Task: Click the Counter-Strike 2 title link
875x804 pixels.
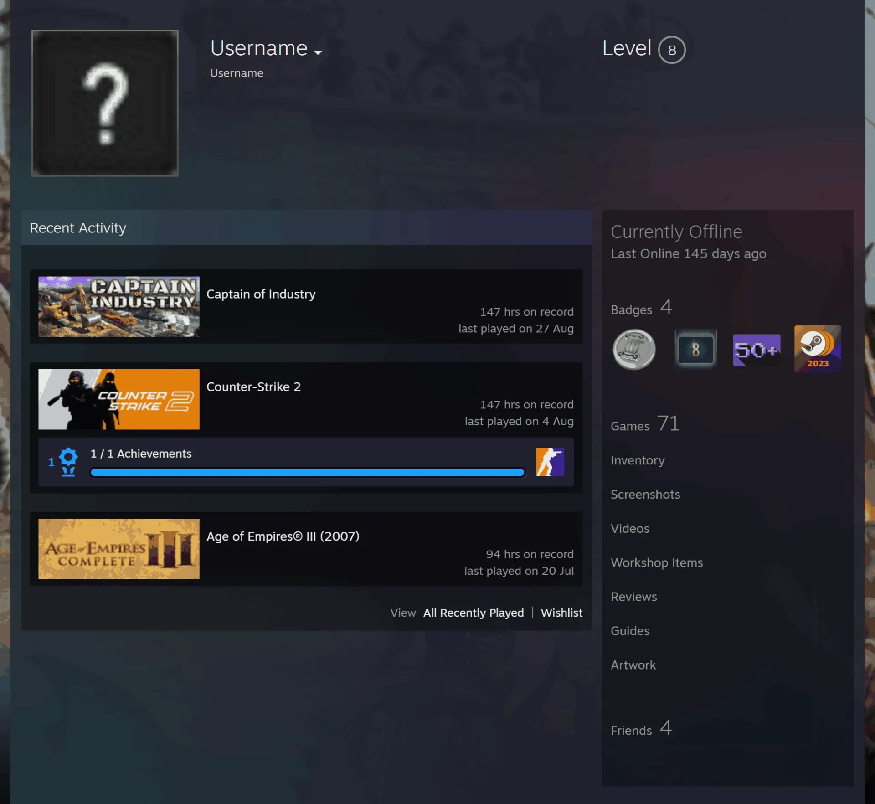Action: coord(253,387)
